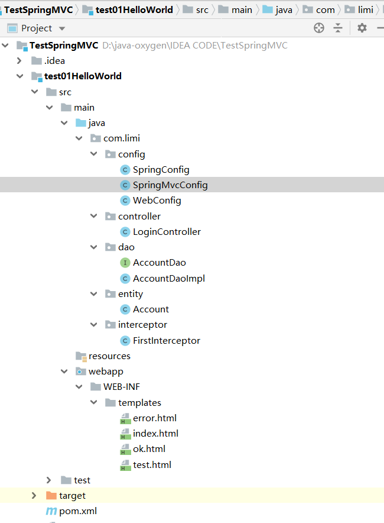Click the Maven icon next to pom.xml
Image resolution: width=384 pixels, height=523 pixels.
[53, 511]
